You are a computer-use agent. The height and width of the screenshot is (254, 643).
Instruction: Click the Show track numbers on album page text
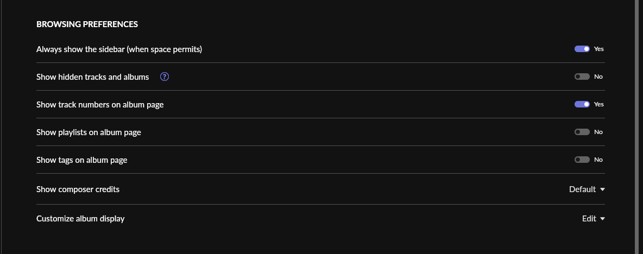(99, 104)
